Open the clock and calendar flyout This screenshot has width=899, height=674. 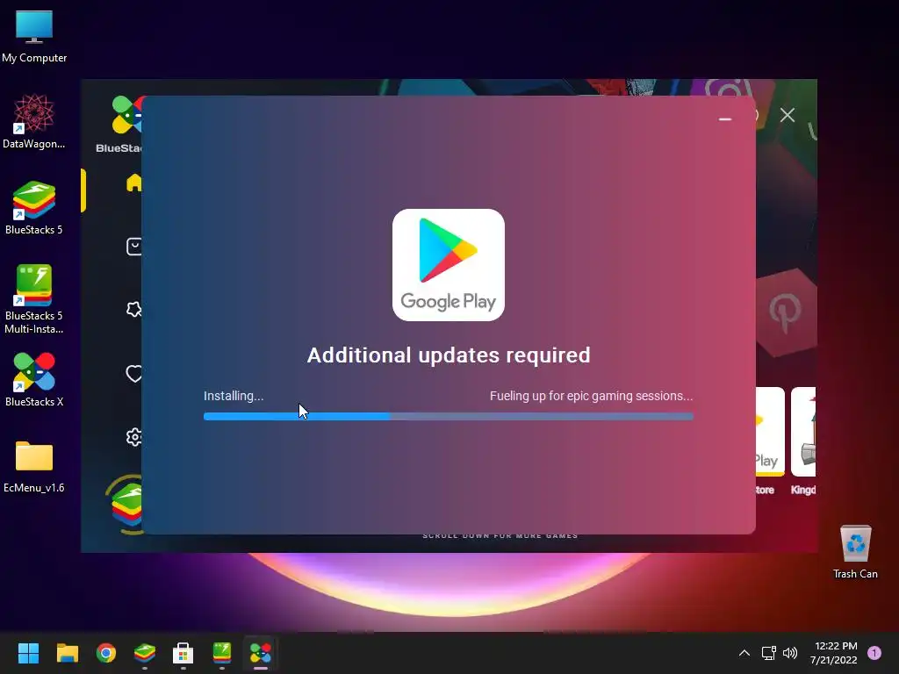[834, 653]
